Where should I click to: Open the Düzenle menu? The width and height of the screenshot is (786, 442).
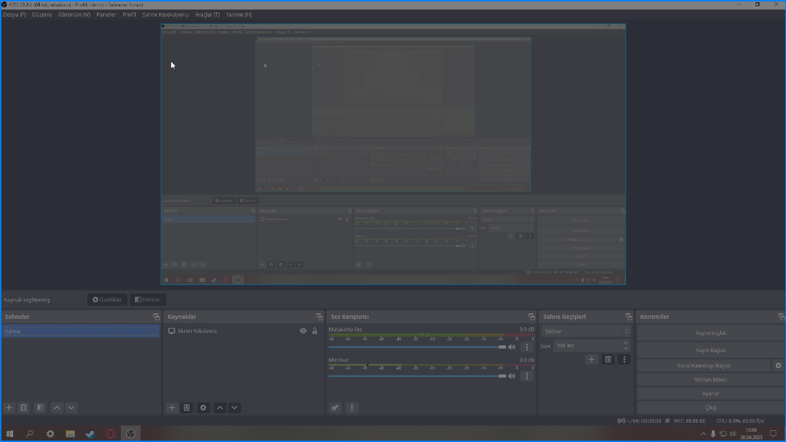point(42,15)
